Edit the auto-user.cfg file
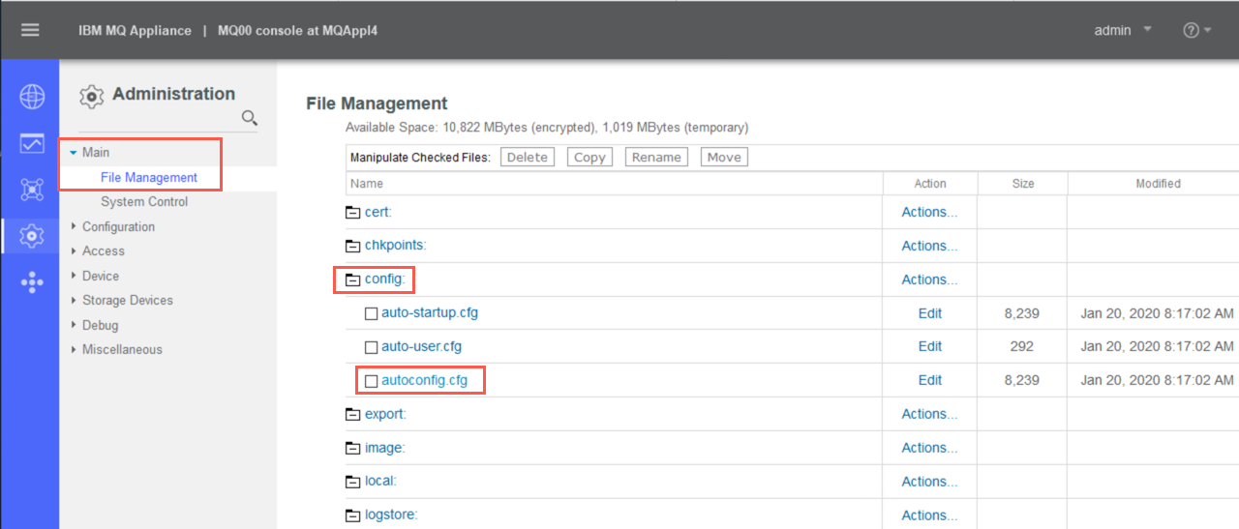The width and height of the screenshot is (1239, 529). [x=930, y=347]
